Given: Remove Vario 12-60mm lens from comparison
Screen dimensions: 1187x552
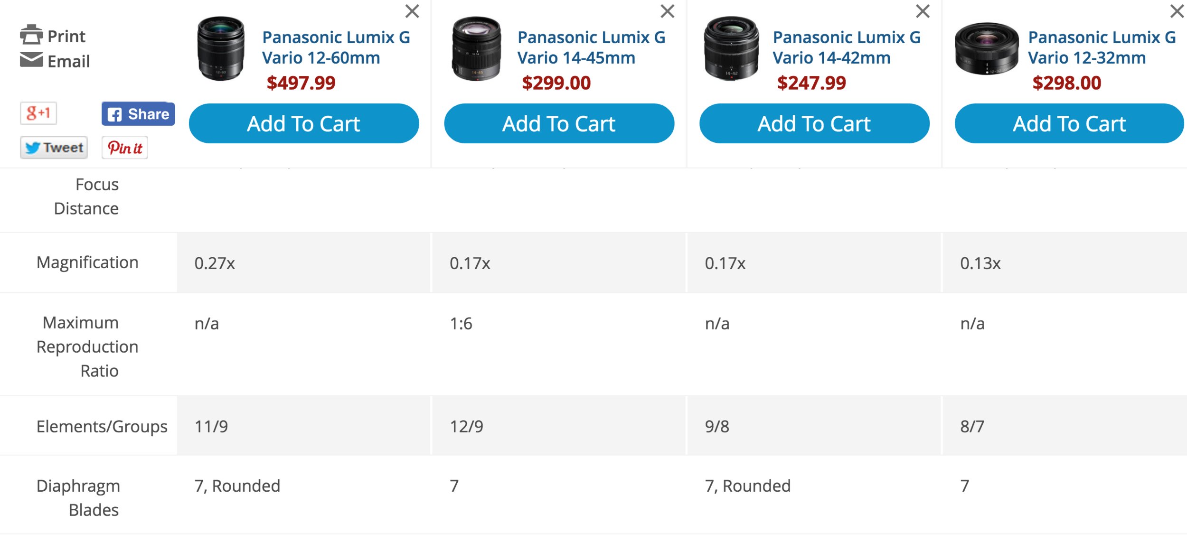Looking at the screenshot, I should pyautogui.click(x=412, y=11).
